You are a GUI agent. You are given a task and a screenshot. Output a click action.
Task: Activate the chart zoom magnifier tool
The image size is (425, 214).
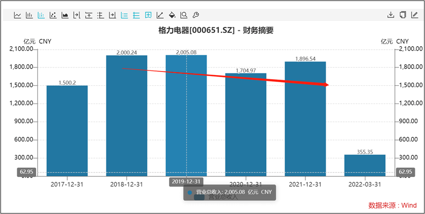coord(184,15)
